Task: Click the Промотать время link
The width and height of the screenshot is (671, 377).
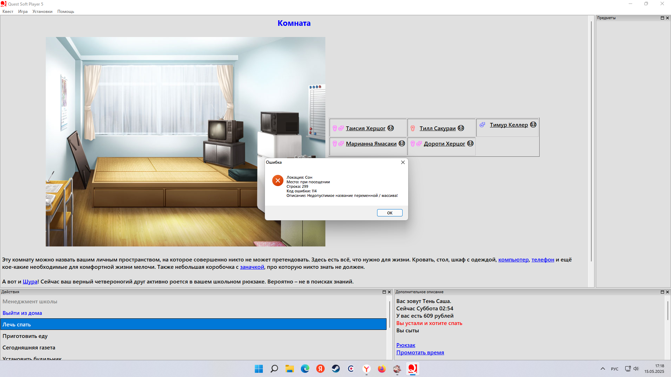Action: click(420, 353)
